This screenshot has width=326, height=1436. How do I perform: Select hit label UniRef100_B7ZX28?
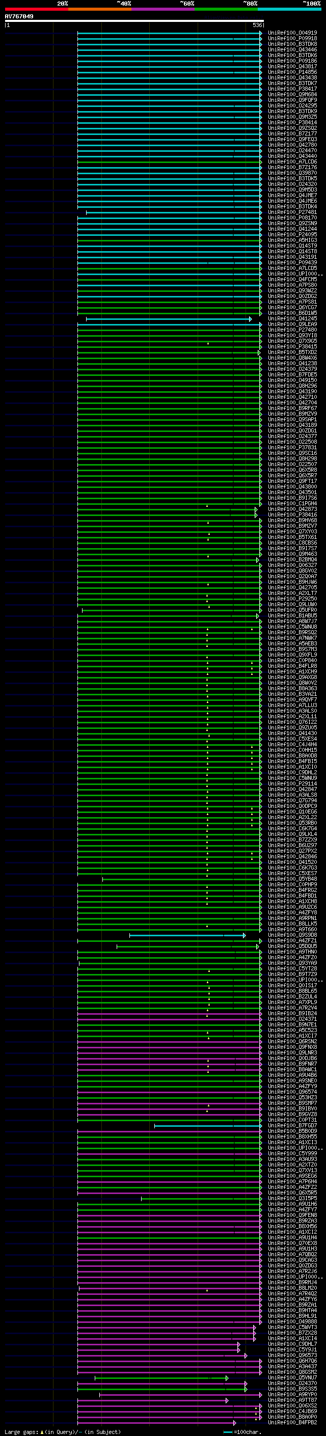pyautogui.click(x=292, y=1332)
